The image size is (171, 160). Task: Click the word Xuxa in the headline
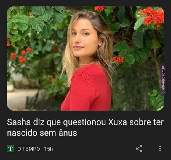point(117,122)
